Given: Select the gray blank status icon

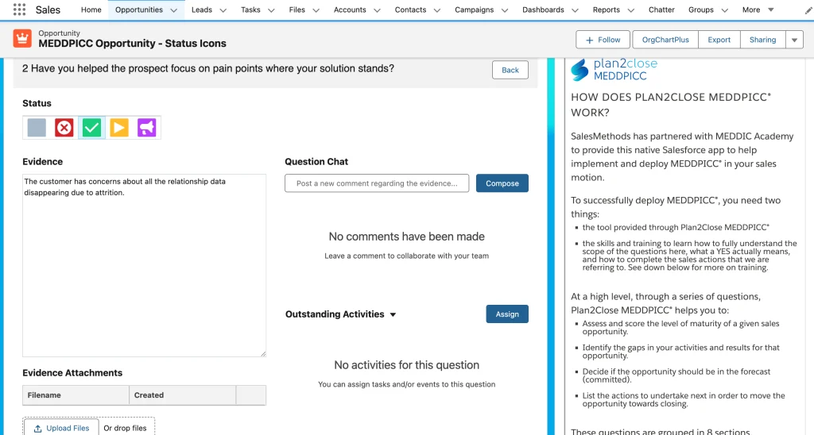Looking at the screenshot, I should pos(37,128).
